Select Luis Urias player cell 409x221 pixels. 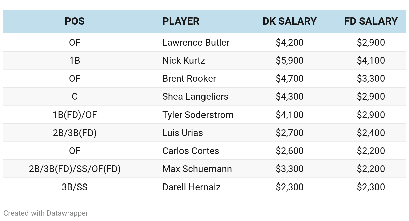coord(183,133)
